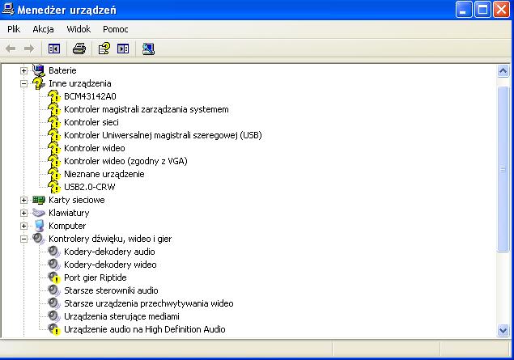Click warning speaker icon of High Definition Audio device
Image resolution: width=514 pixels, height=360 pixels.
pos(54,329)
